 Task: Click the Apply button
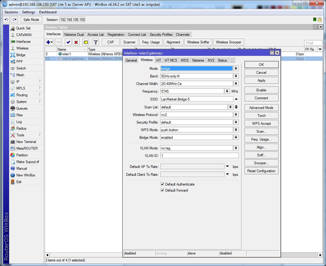(x=261, y=80)
